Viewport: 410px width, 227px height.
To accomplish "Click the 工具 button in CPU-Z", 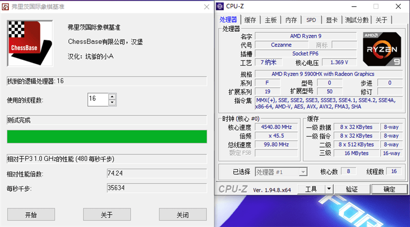I will click(311, 189).
